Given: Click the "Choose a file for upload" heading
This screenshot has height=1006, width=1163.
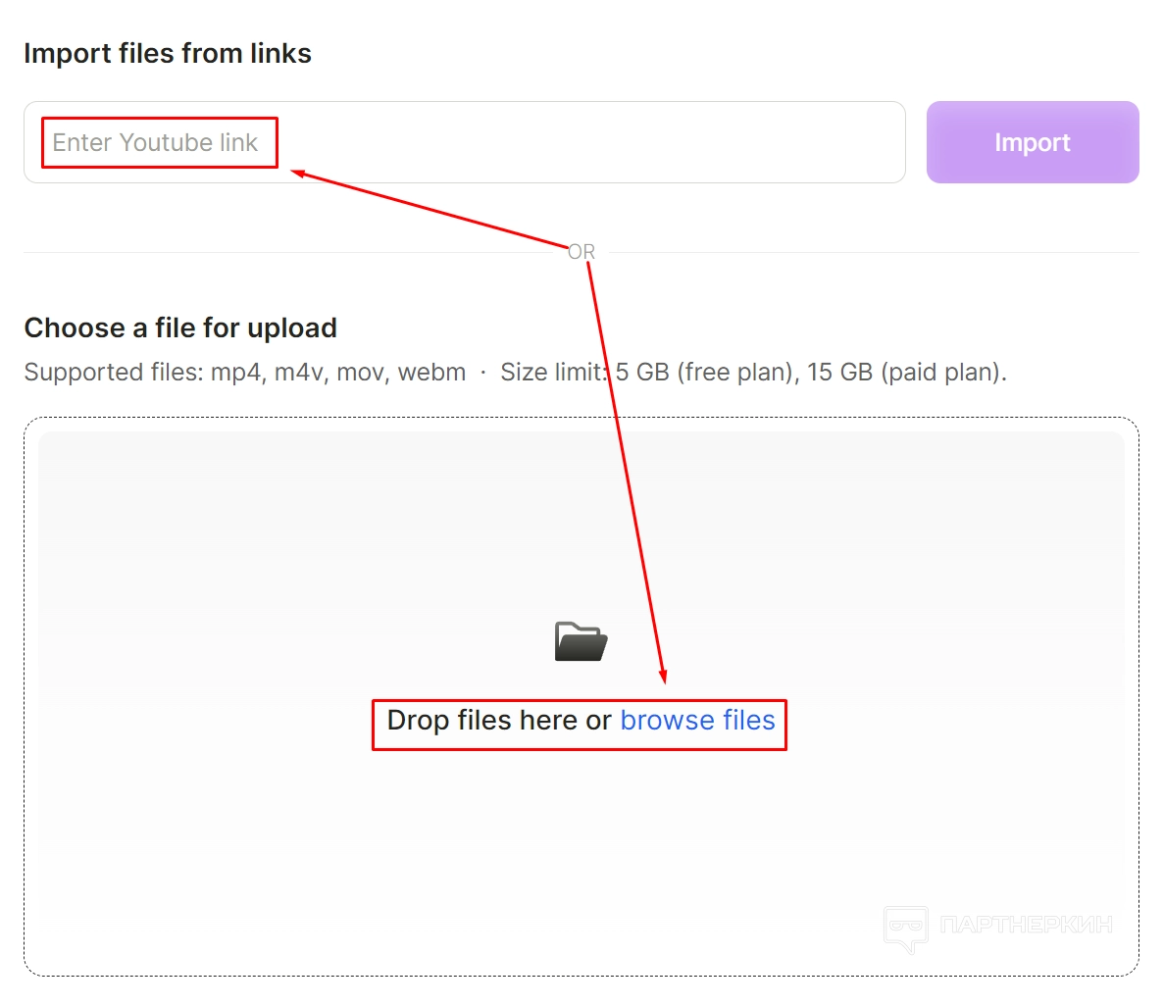Looking at the screenshot, I should pyautogui.click(x=180, y=327).
